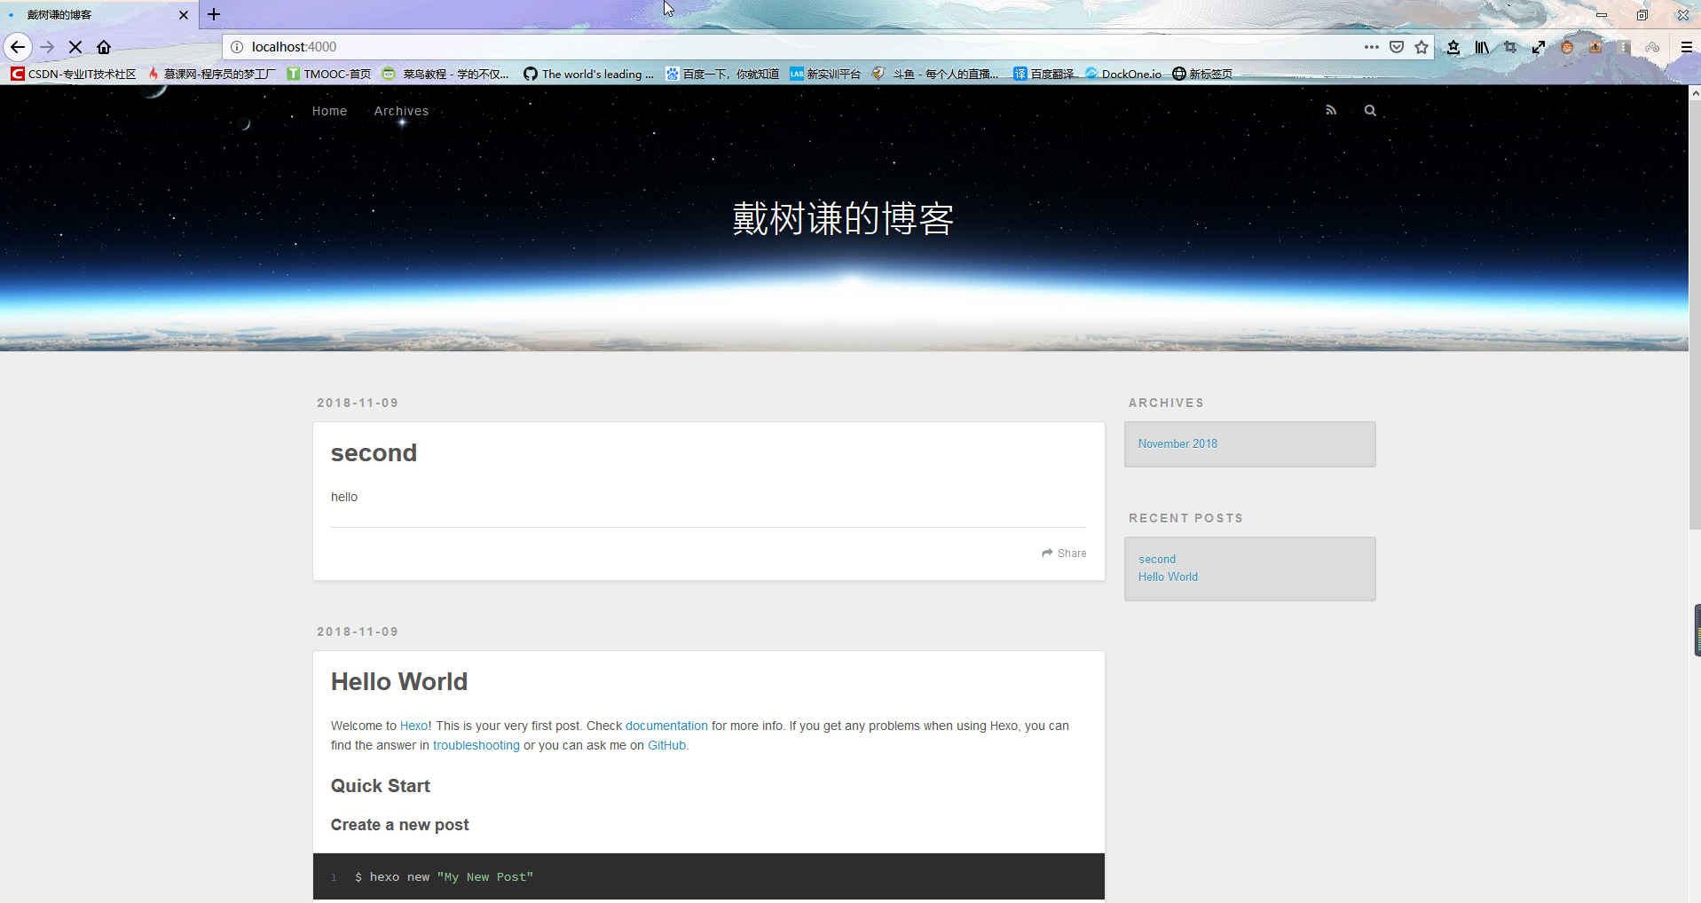
Task: Open the gray download extension icon
Action: (x=1624, y=47)
